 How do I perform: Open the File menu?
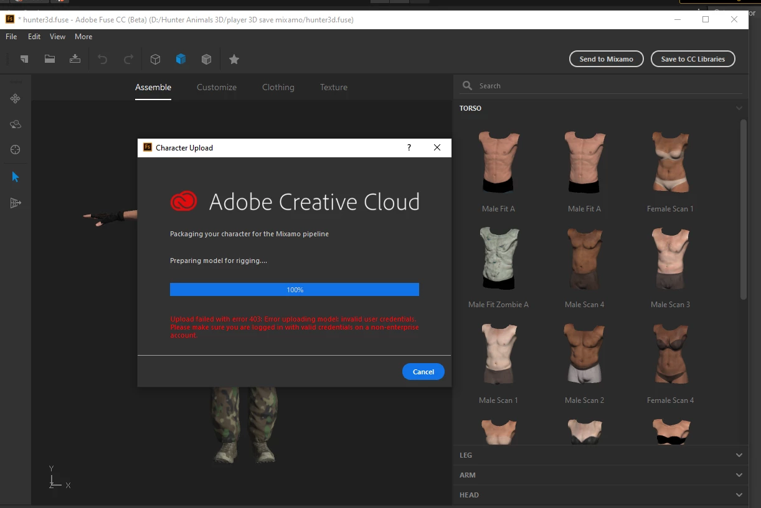pyautogui.click(x=11, y=37)
